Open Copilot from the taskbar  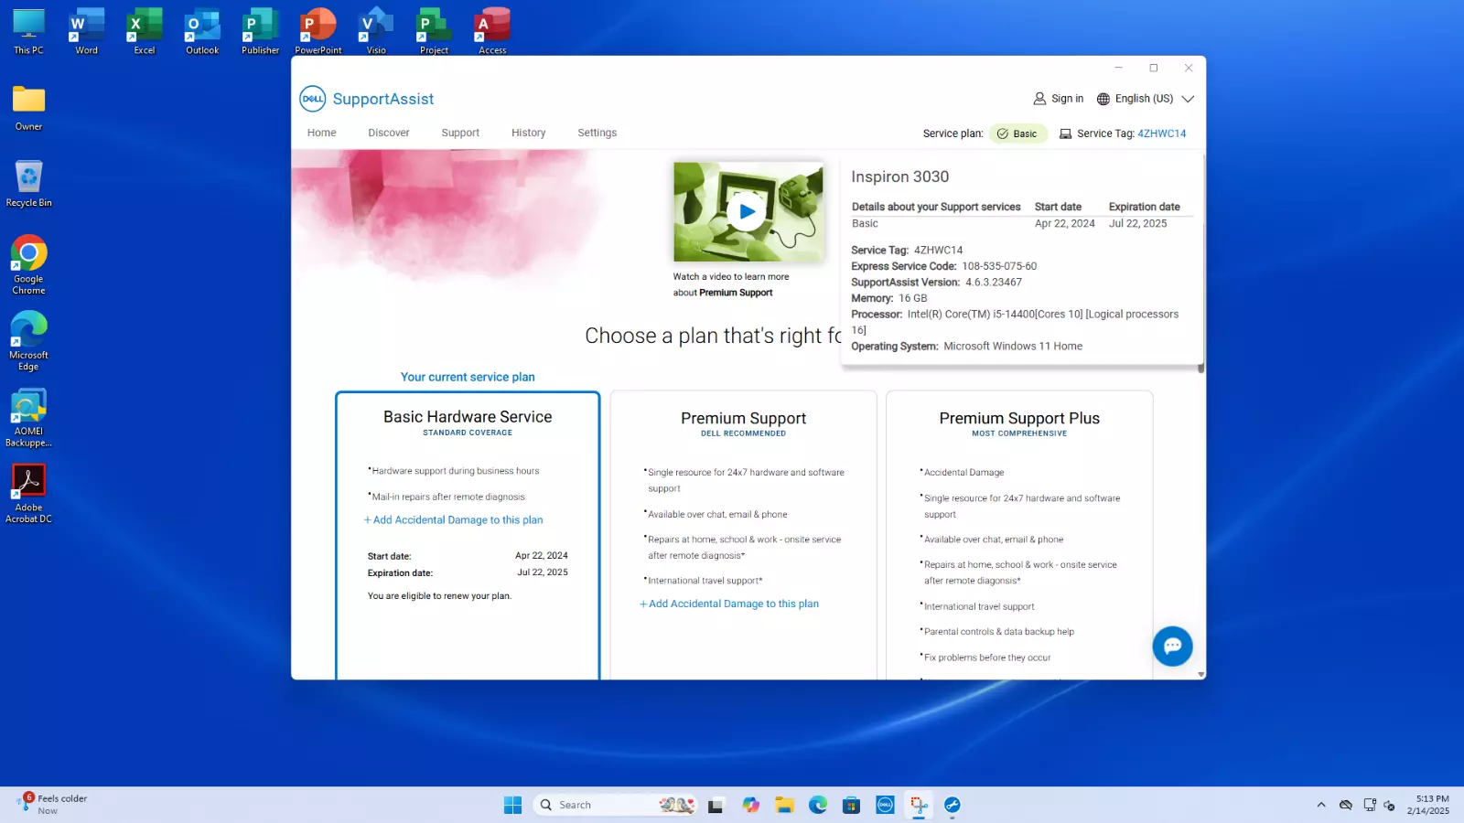click(750, 805)
